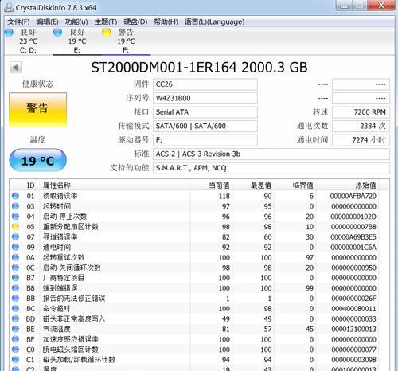Click the status icon for attribute C0
This screenshot has height=371, width=398.
click(x=15, y=350)
